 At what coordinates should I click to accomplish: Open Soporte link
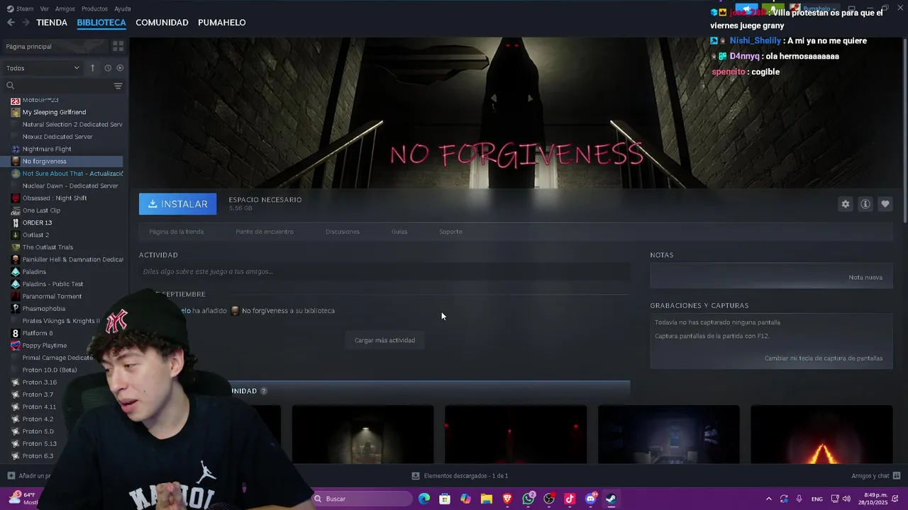450,232
